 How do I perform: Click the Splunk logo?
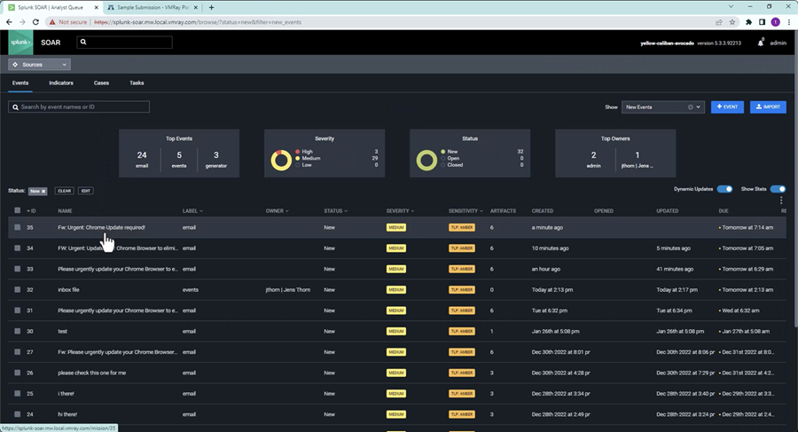click(x=20, y=43)
